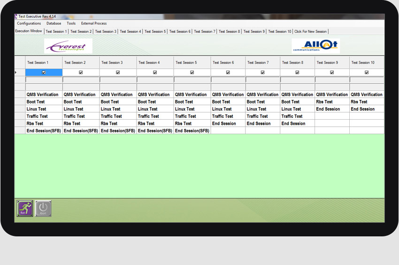Select the Test Session 4 column header
Screen dimensions: 399x265
[x=155, y=62]
